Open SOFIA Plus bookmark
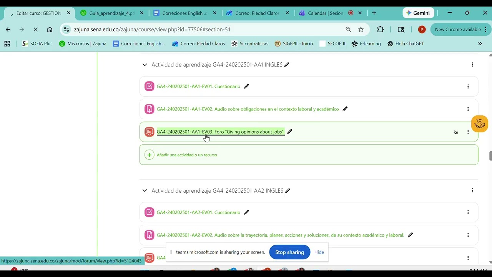Image resolution: width=492 pixels, height=277 pixels. point(37,43)
